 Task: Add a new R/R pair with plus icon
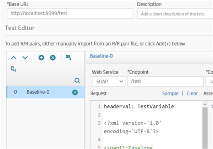point(41,58)
